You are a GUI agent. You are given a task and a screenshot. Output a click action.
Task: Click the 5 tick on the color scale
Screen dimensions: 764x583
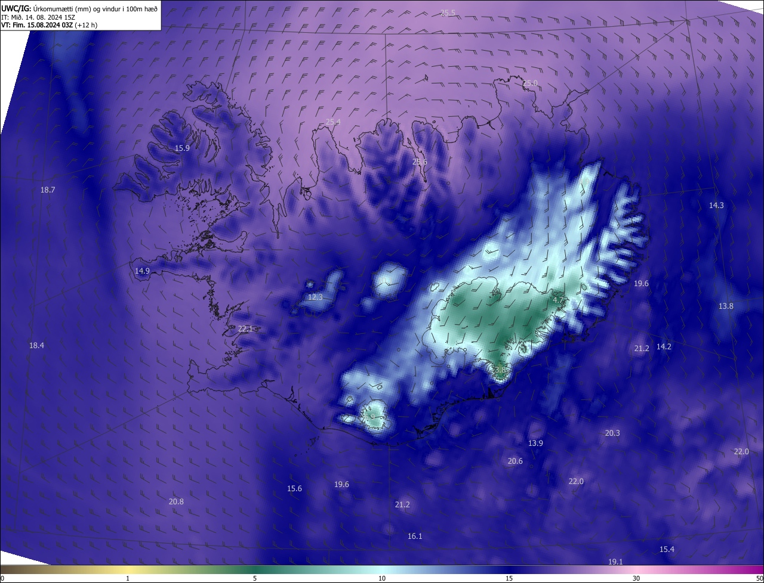[x=255, y=578]
